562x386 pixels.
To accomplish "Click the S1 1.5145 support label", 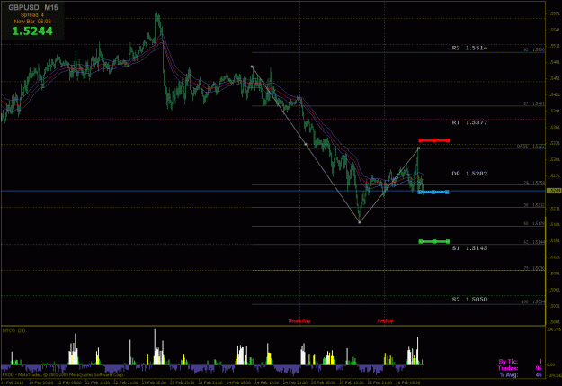I will (x=469, y=248).
